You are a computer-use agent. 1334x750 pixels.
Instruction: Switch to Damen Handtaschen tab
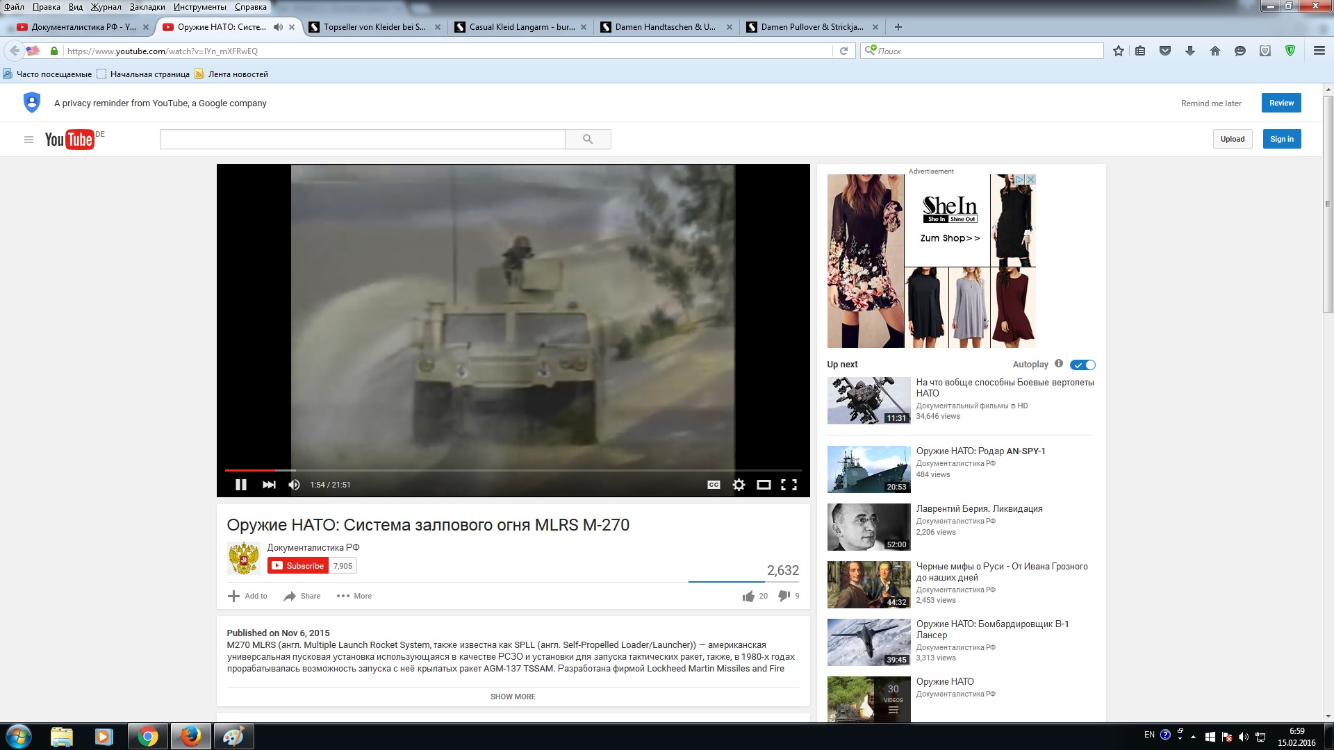pos(664,27)
